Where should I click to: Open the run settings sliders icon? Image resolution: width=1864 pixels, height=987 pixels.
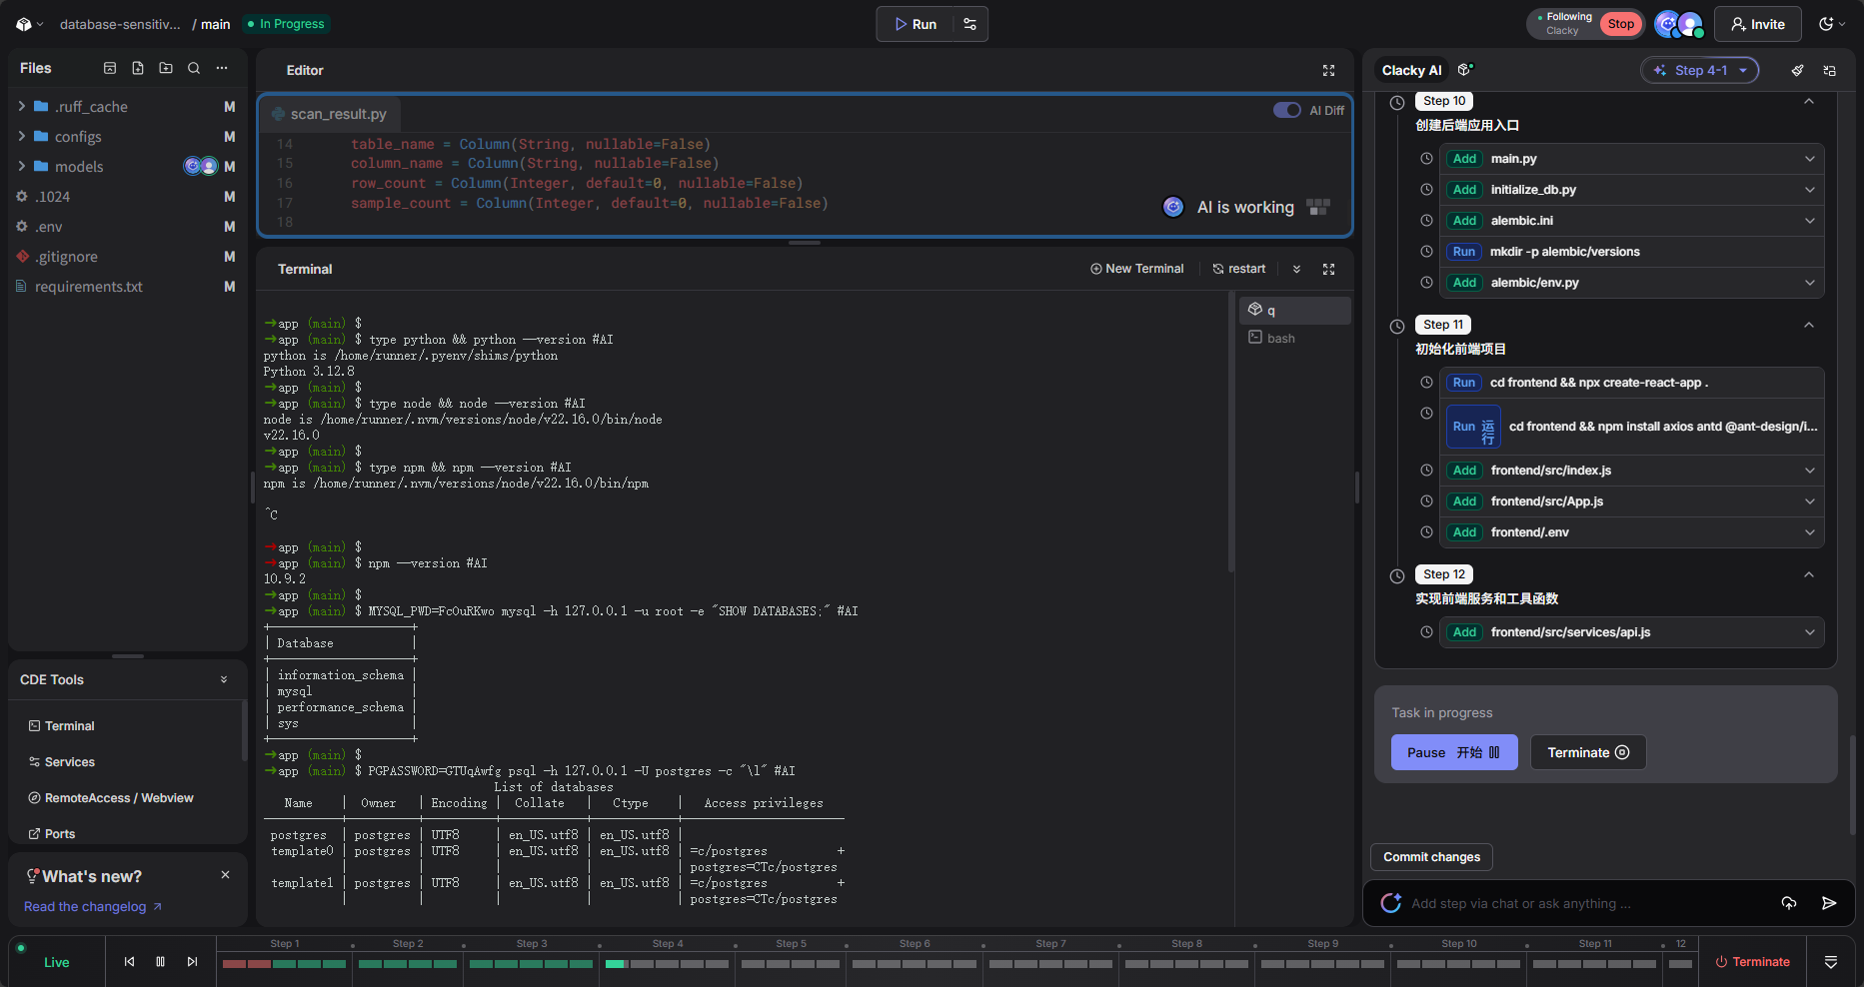pos(969,24)
